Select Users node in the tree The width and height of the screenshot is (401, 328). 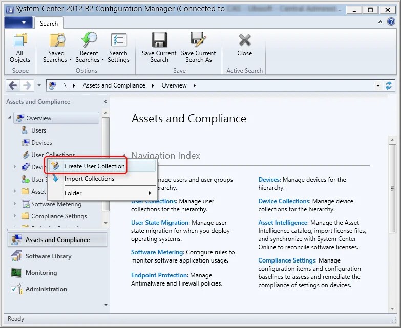point(38,130)
